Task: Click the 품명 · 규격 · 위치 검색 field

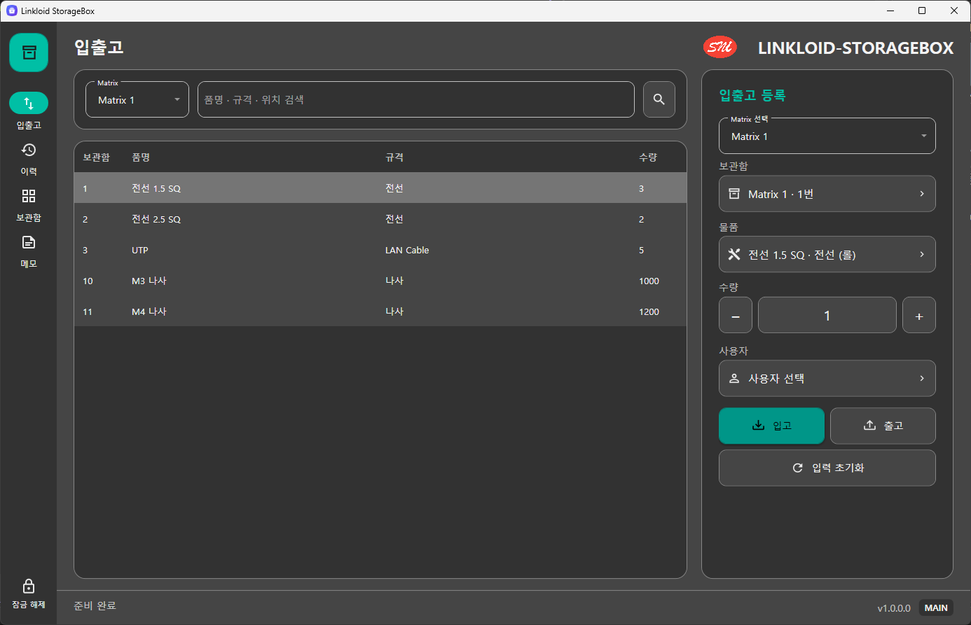Action: [x=416, y=99]
